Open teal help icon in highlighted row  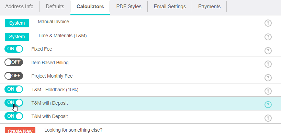pos(268,105)
